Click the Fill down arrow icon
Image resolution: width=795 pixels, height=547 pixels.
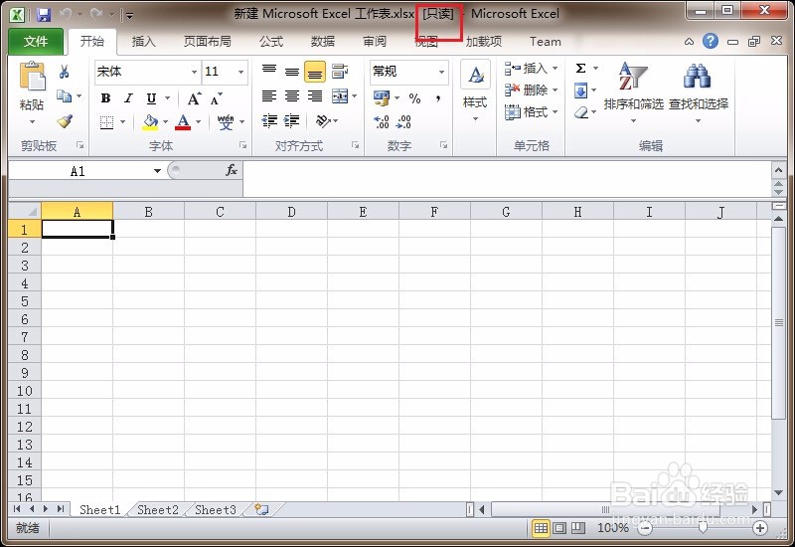point(581,91)
